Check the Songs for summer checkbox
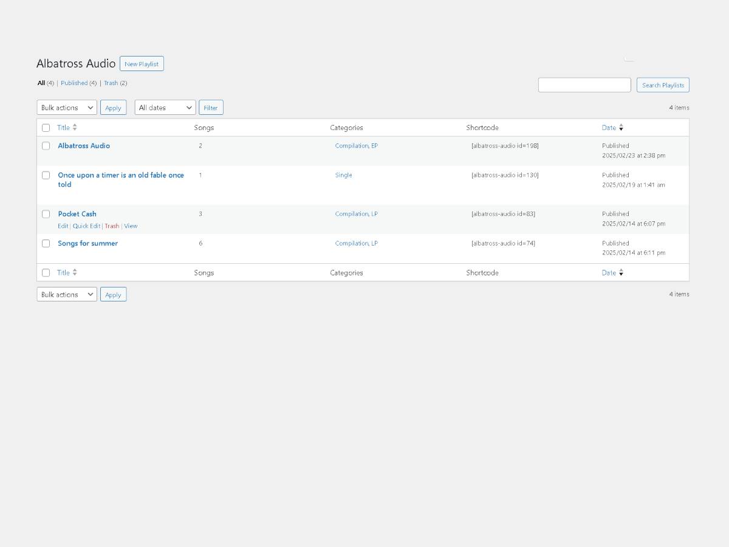The image size is (729, 547). pyautogui.click(x=46, y=243)
